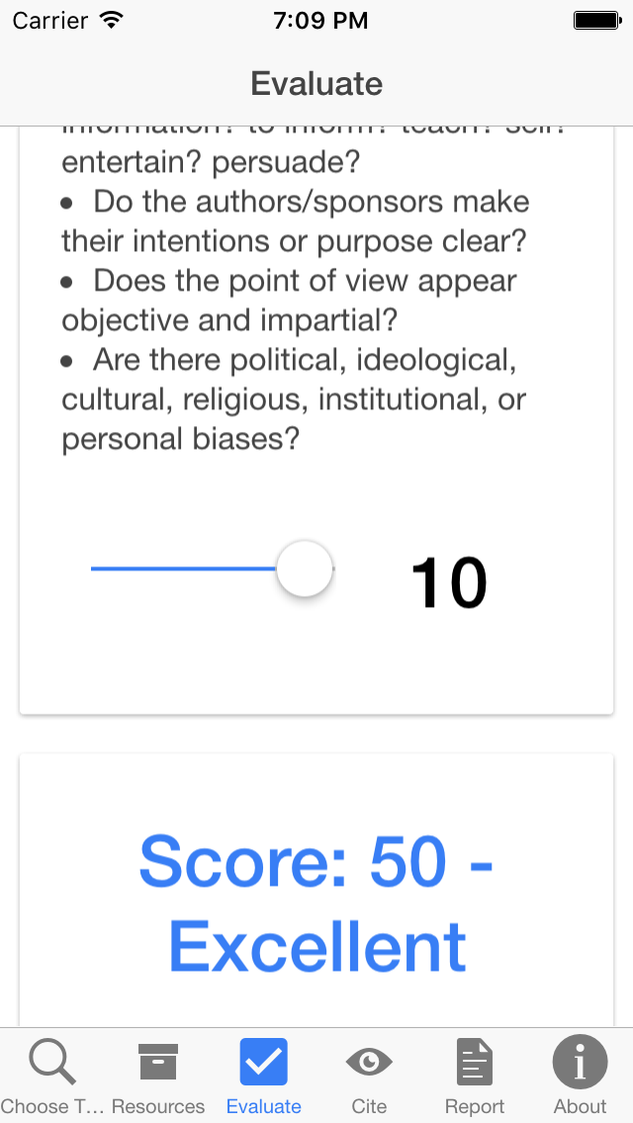Switch to the Report tab
Image resolution: width=633 pixels, height=1123 pixels.
point(475,1078)
